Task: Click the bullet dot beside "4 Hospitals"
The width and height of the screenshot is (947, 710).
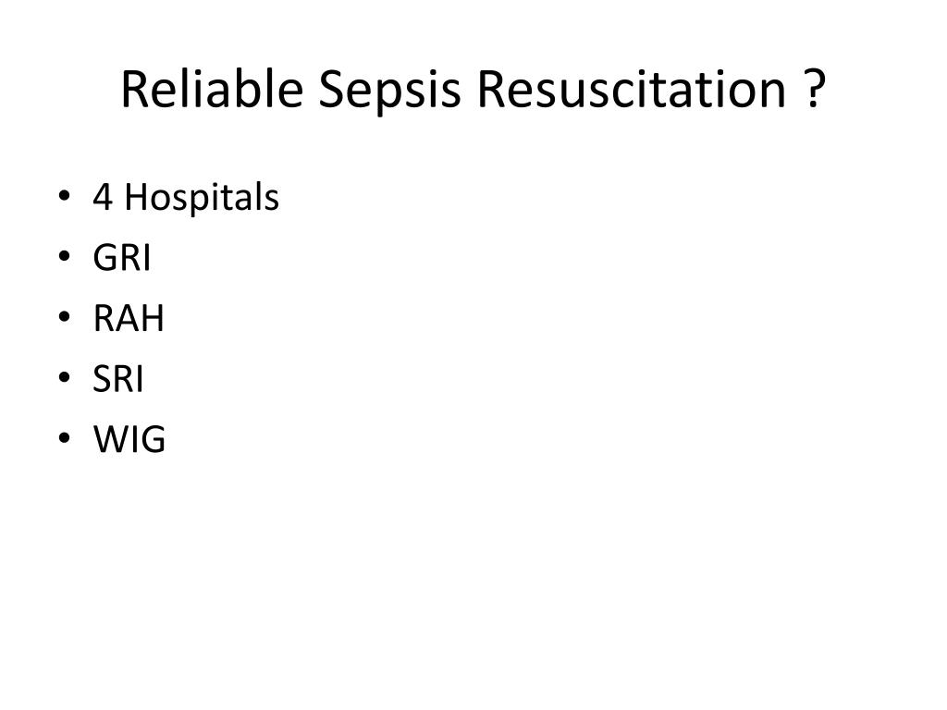Action: pos(65,196)
